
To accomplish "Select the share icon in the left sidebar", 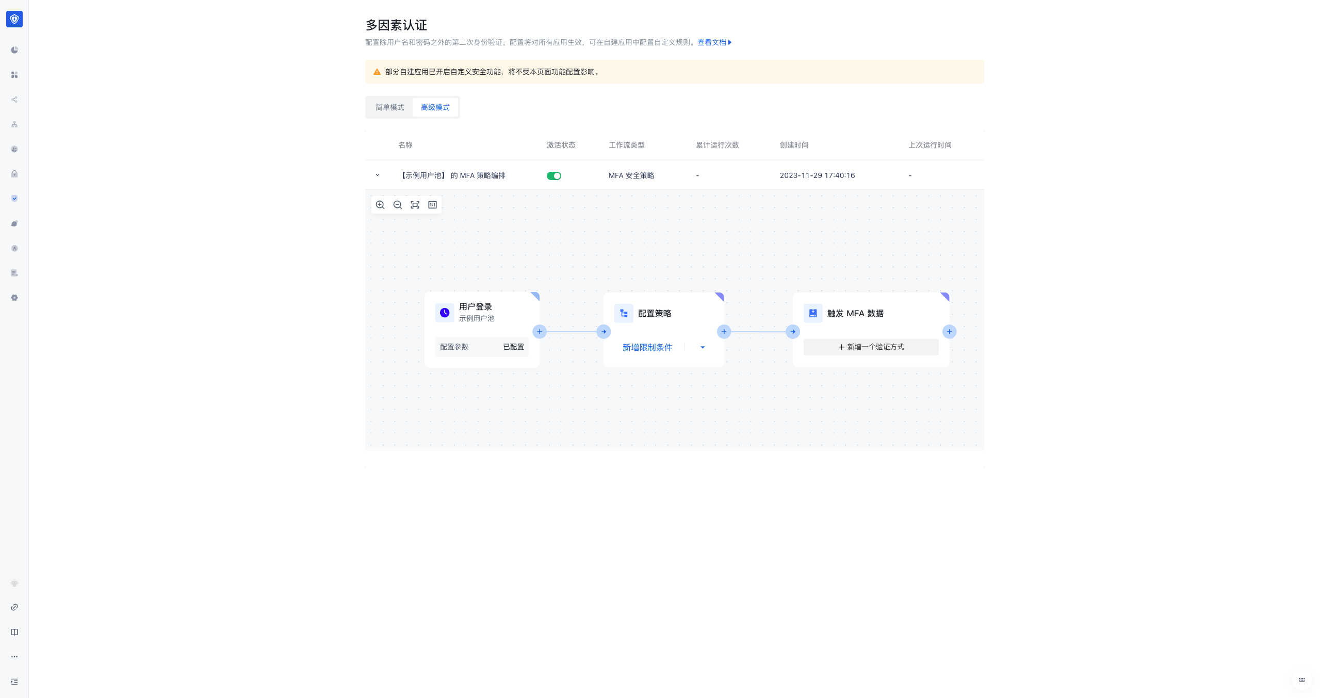I will click(x=14, y=100).
